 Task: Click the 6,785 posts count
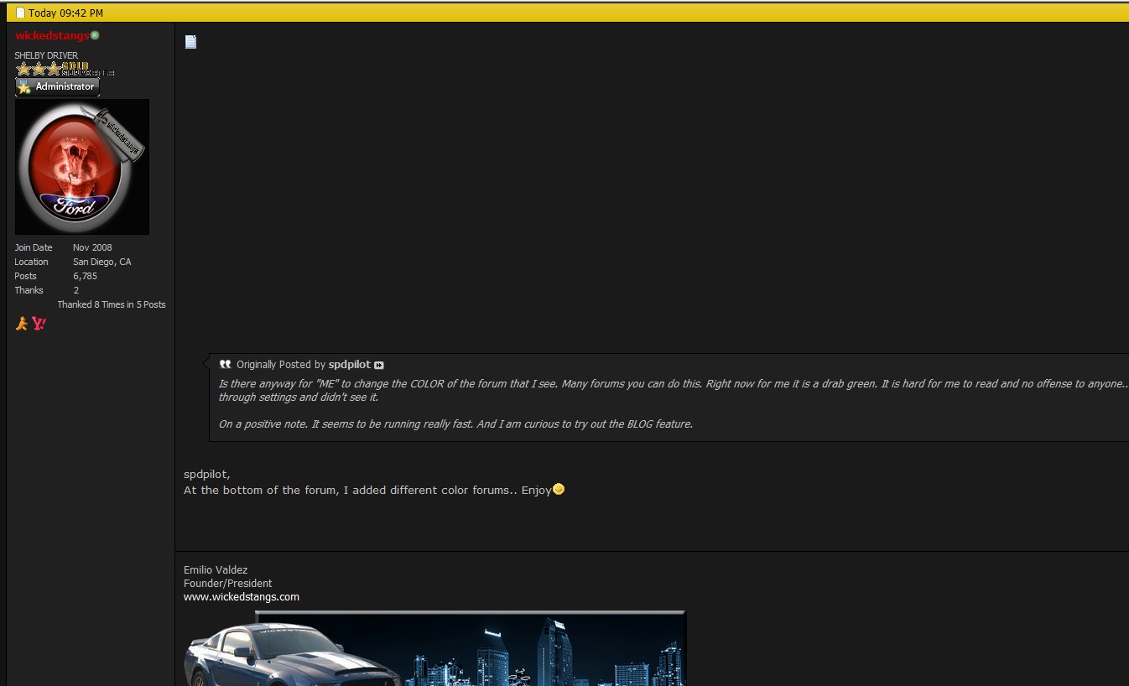85,276
